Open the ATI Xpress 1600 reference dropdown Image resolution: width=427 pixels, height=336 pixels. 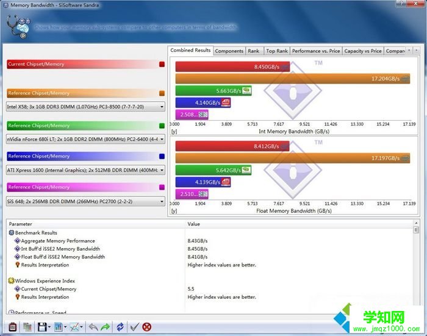click(85, 170)
